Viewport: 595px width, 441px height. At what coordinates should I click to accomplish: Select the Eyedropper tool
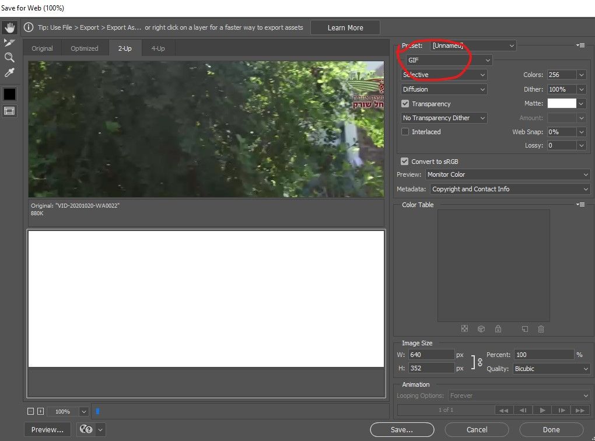(9, 72)
